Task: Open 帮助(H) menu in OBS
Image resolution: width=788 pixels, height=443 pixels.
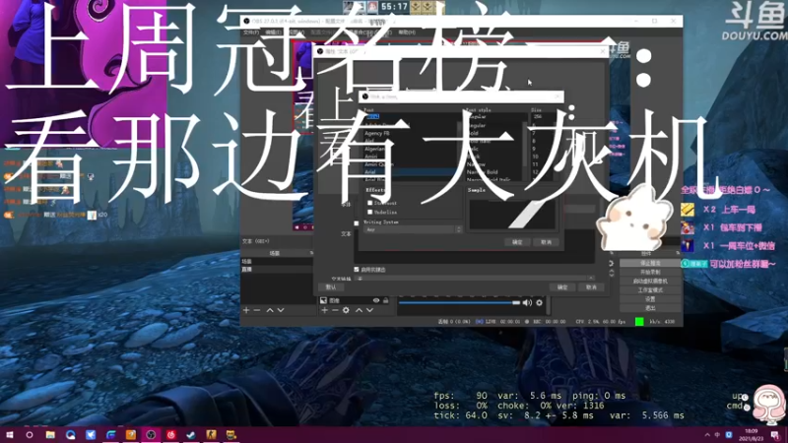Action: tap(407, 32)
